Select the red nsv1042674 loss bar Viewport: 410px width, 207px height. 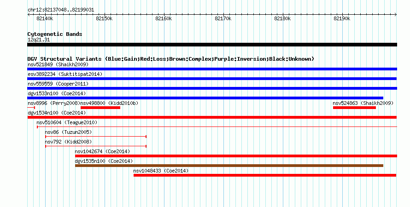click(236, 156)
